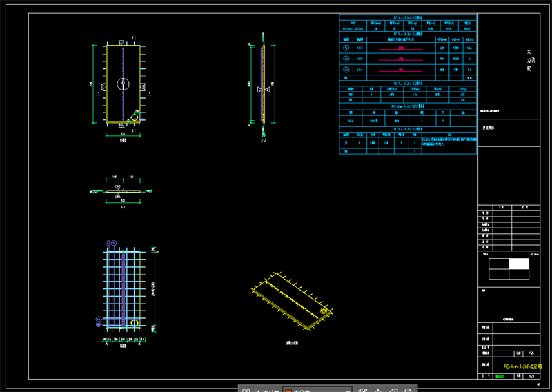Screen dimensions: 552x392
Task: Select the yellow drawing number text in the title block
Action: coord(523,366)
